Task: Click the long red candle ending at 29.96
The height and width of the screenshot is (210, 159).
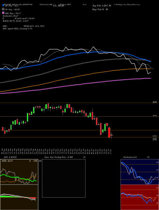Action: click(109, 132)
